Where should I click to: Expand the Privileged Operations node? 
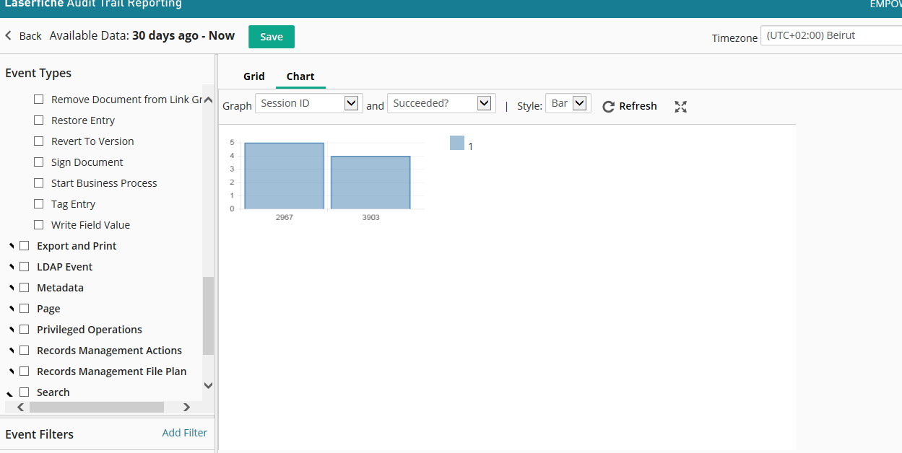click(x=11, y=330)
